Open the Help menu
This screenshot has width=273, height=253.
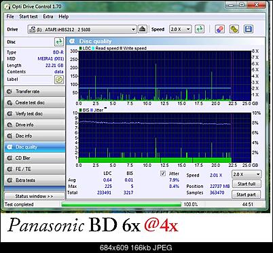pyautogui.click(x=64, y=16)
